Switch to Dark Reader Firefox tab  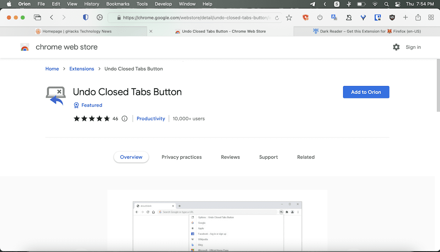(367, 31)
